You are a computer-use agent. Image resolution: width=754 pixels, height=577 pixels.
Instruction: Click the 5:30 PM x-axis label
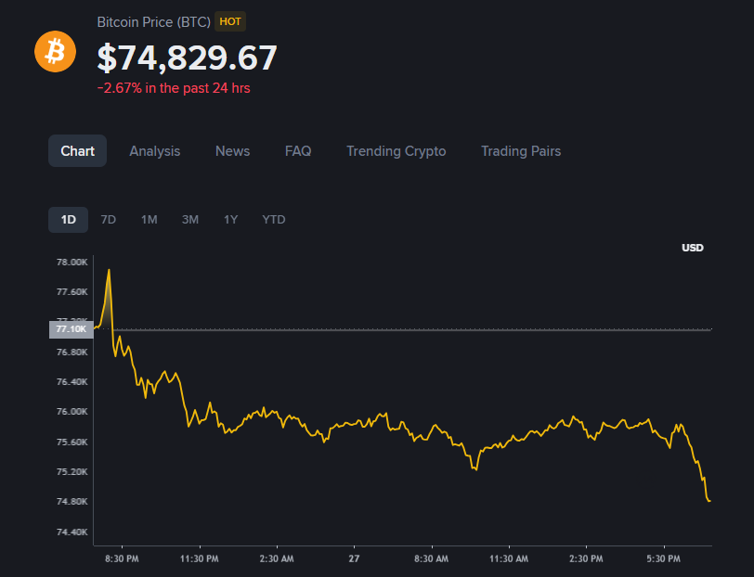(664, 558)
